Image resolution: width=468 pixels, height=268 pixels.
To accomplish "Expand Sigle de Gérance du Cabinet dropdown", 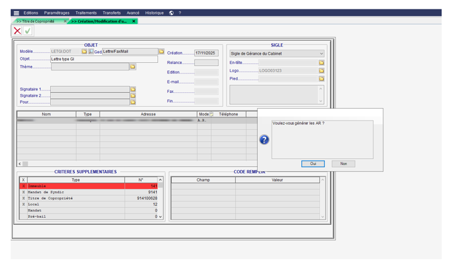I will tap(321, 53).
